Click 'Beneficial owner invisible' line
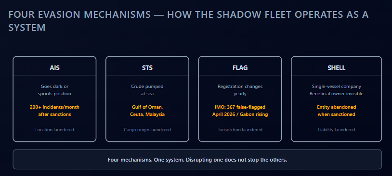392x176 pixels. 336,94
